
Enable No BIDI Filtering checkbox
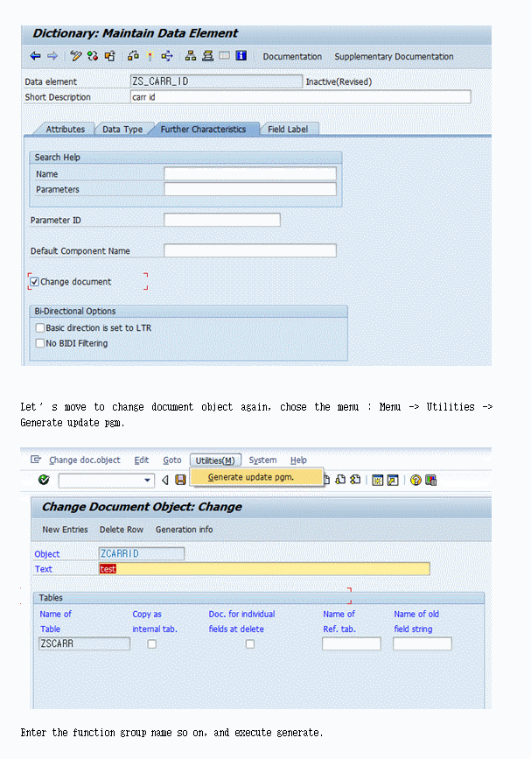point(40,343)
